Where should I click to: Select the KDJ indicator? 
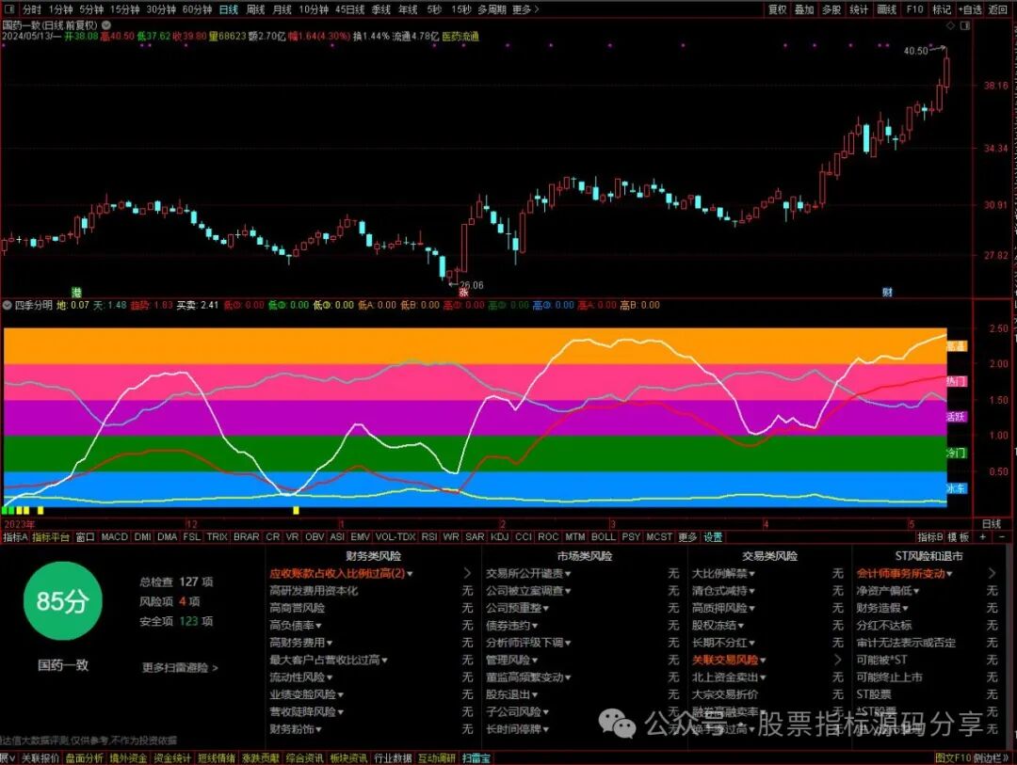click(x=499, y=536)
